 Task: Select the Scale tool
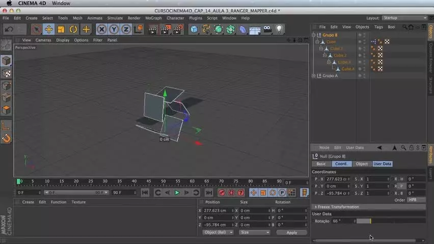(61, 29)
